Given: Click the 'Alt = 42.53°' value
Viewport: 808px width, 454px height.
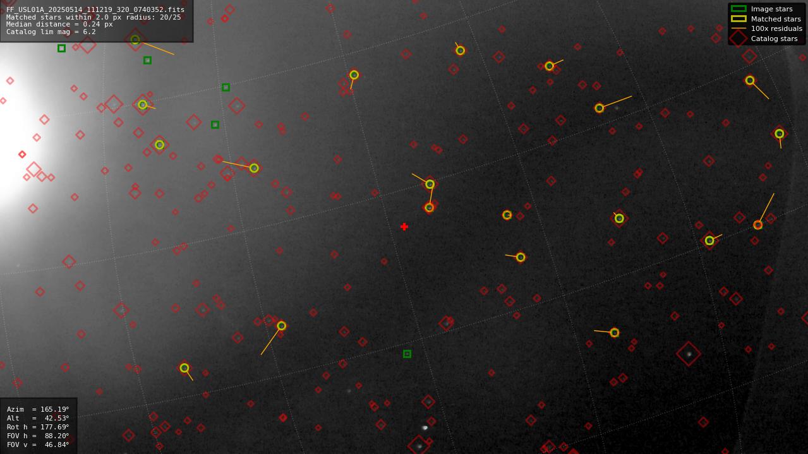Looking at the screenshot, I should tap(38, 418).
